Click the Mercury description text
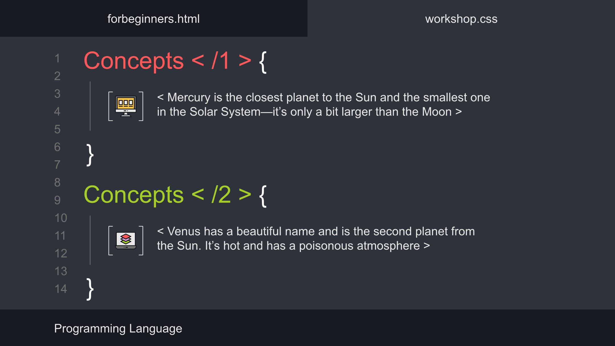The image size is (615, 346). pos(323,105)
